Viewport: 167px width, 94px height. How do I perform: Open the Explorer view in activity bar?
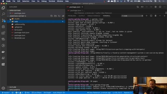point(3,8)
